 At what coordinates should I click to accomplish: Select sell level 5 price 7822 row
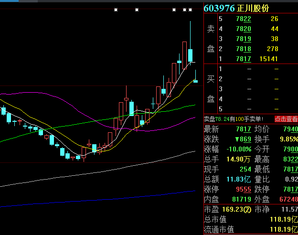pos(248,19)
